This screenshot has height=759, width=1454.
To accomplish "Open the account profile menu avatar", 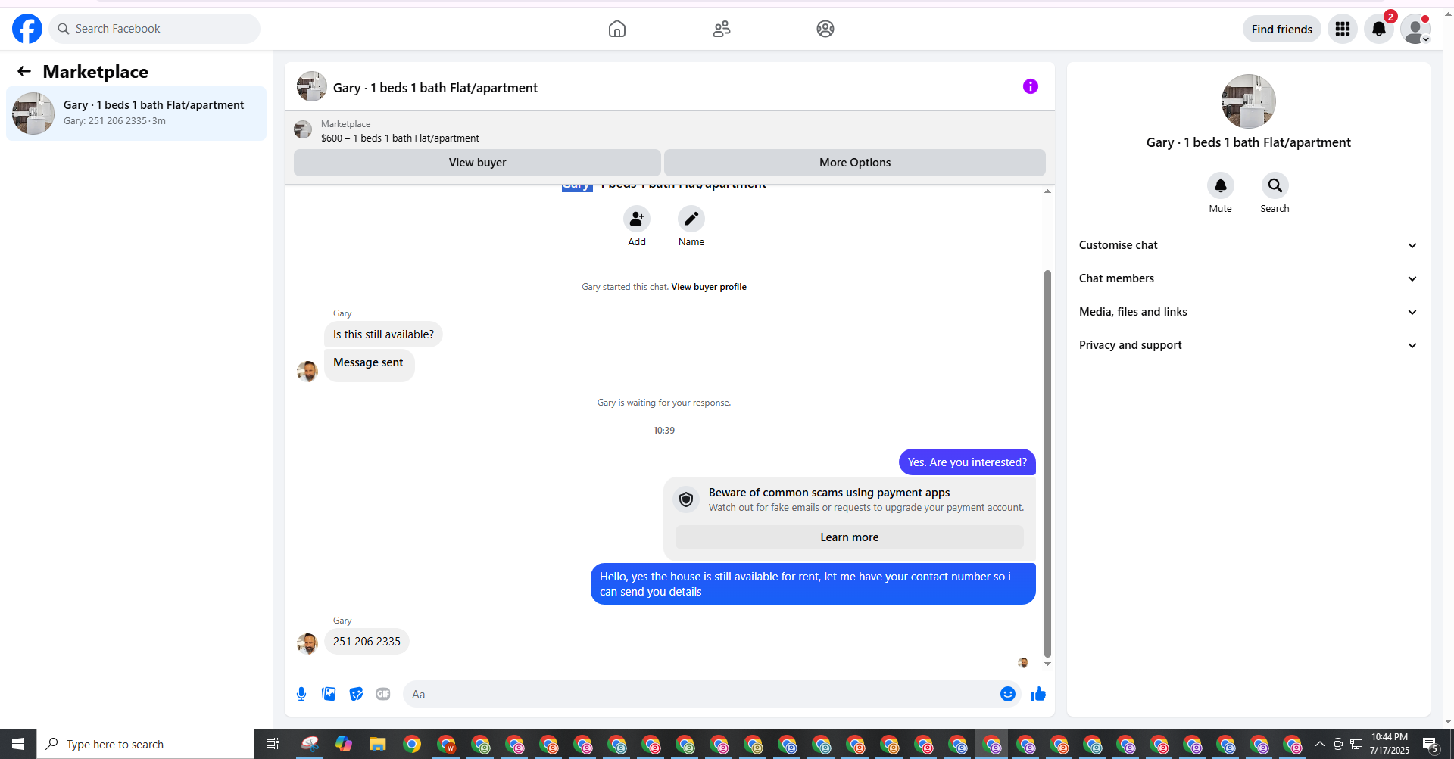I will 1415,29.
